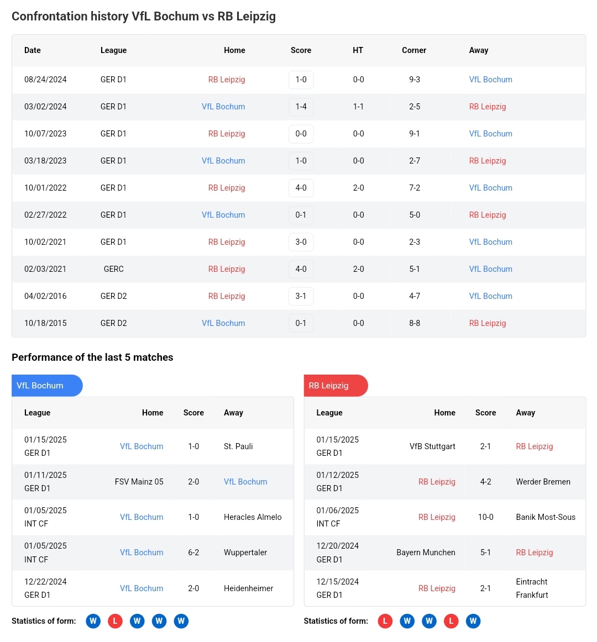
Task: Click the 4-0 score box for GERC match
Action: [301, 269]
